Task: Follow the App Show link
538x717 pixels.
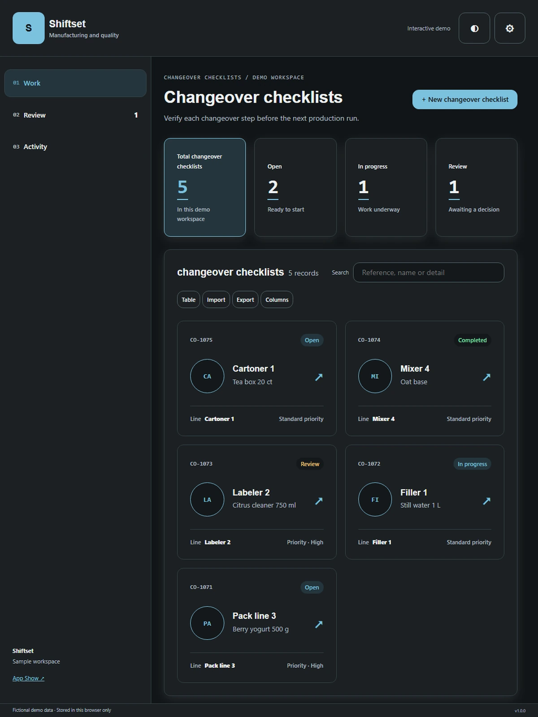Action: tap(28, 678)
